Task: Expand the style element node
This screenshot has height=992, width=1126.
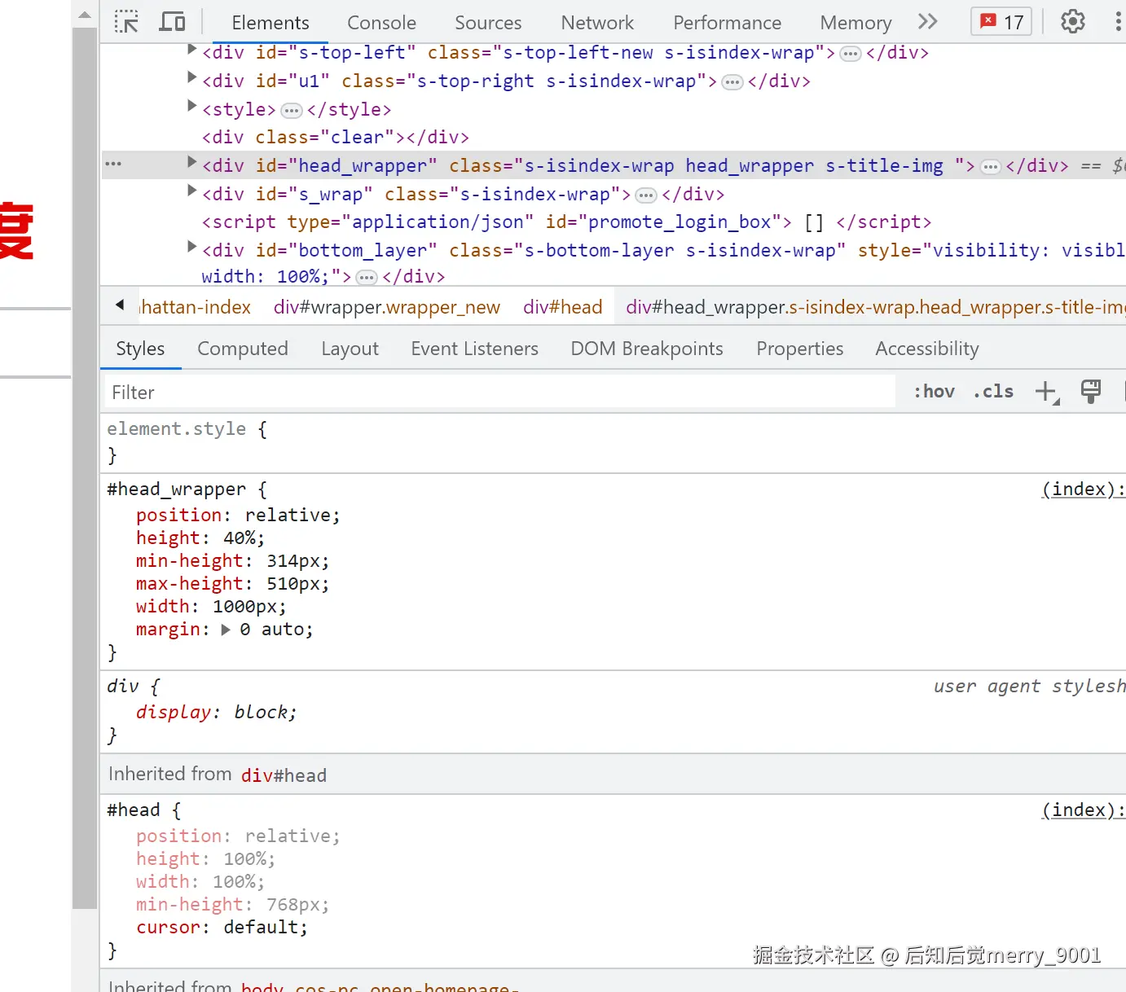Action: [192, 106]
